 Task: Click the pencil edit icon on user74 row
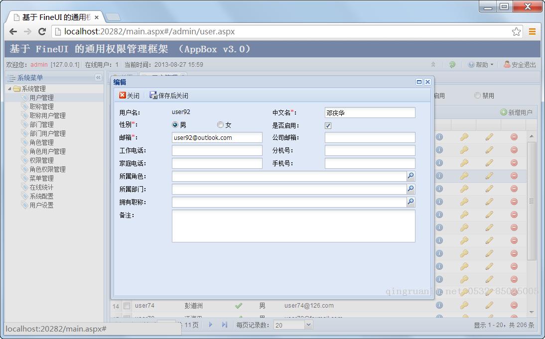tap(489, 305)
